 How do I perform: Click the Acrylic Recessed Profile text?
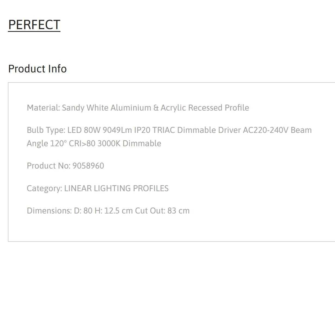(x=205, y=108)
